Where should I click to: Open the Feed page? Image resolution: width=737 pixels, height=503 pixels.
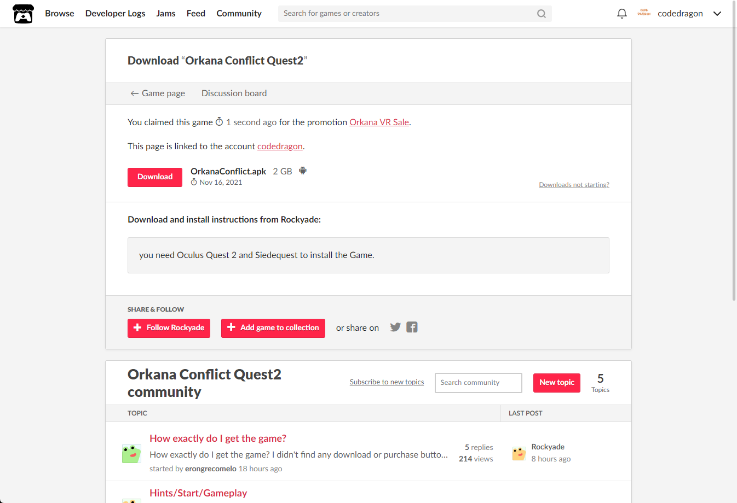click(196, 14)
